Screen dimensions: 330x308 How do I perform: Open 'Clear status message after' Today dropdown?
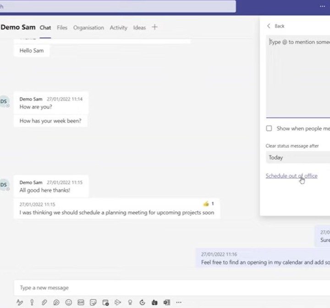click(x=298, y=158)
